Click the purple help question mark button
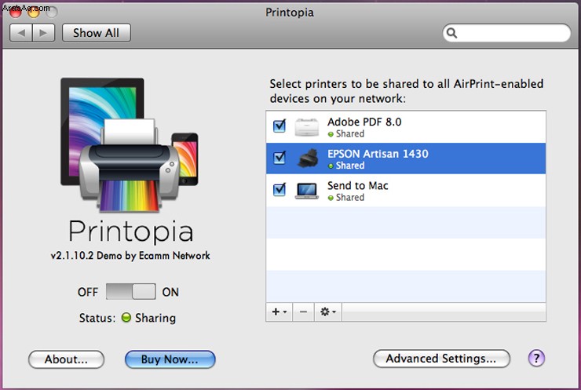581x390 pixels. click(536, 358)
